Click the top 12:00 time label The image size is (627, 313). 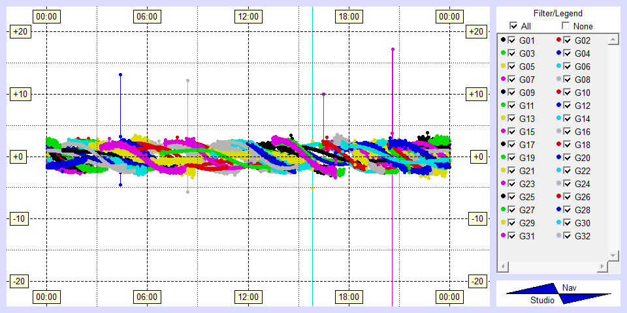[x=248, y=16]
